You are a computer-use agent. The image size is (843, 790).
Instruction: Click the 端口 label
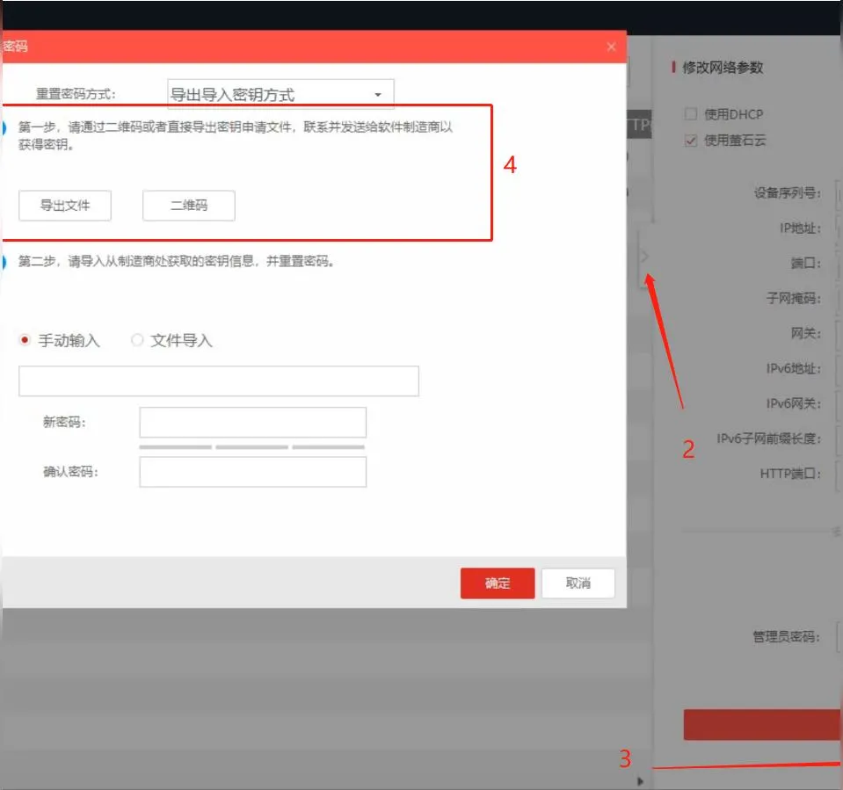point(806,264)
